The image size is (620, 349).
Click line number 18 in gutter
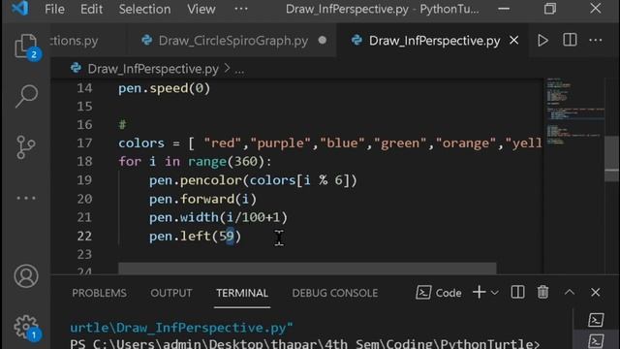pyautogui.click(x=84, y=162)
